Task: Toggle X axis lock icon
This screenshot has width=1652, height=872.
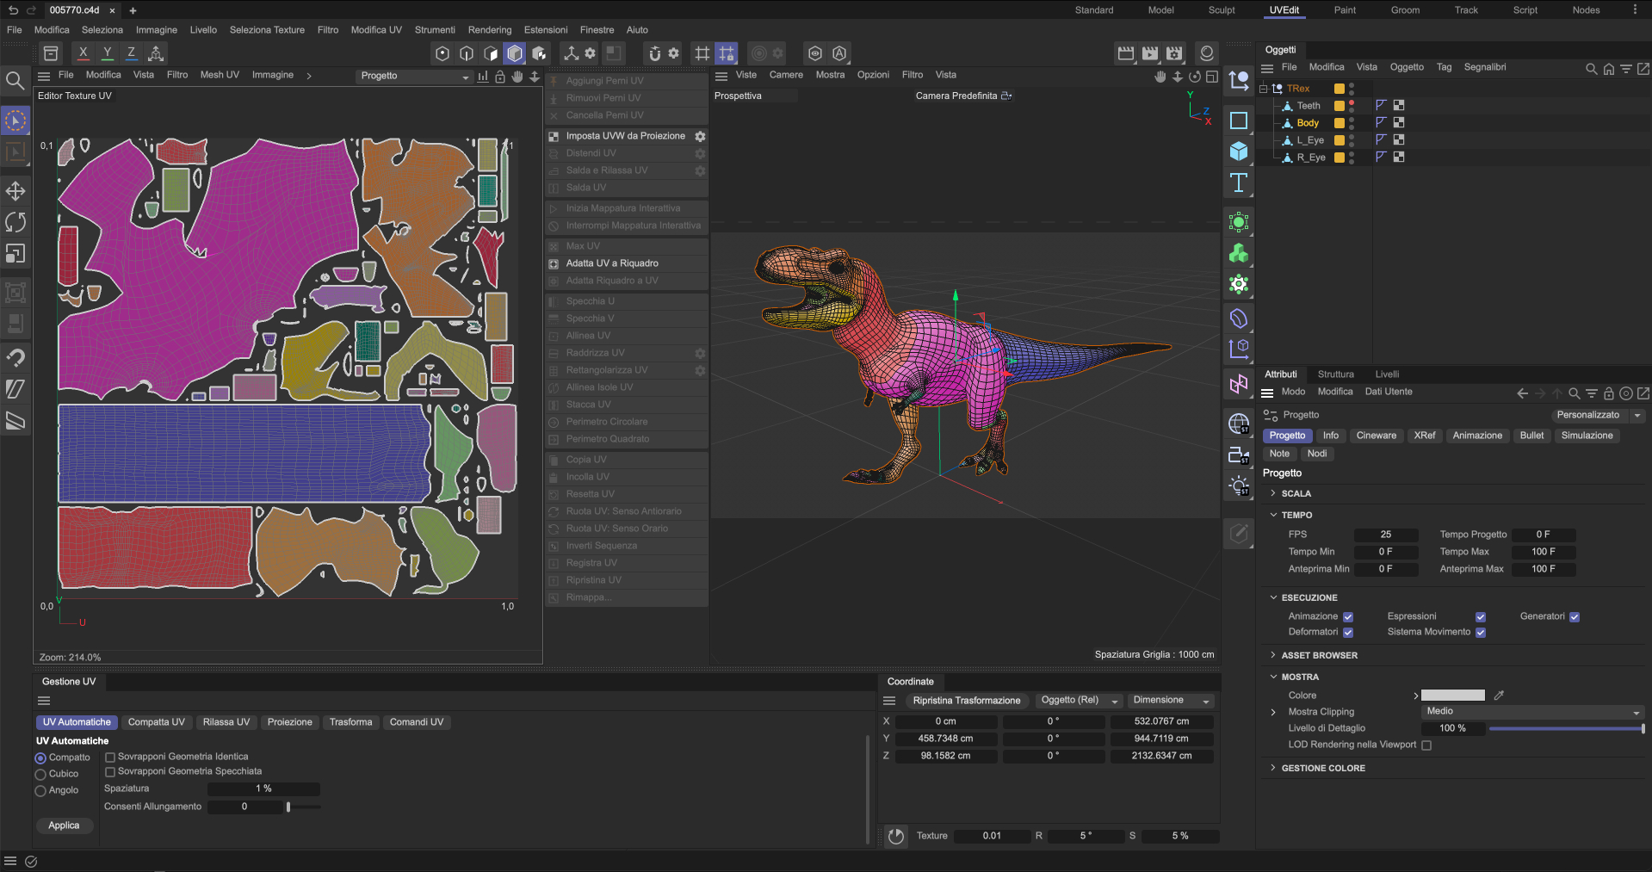Action: pyautogui.click(x=83, y=53)
